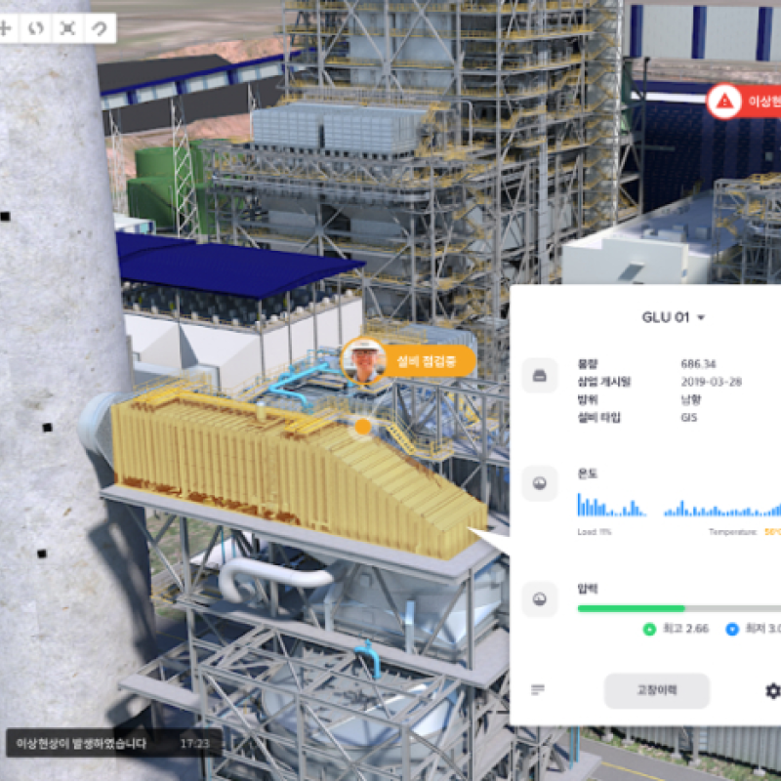Click the settings gear in the panel
The height and width of the screenshot is (781, 781).
click(x=771, y=690)
